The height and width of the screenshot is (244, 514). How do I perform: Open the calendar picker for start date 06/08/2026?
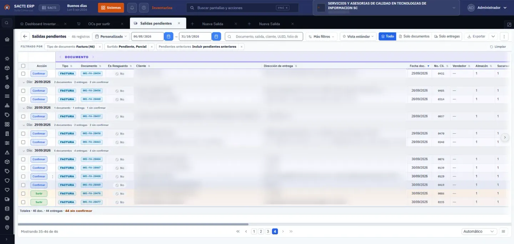point(168,36)
